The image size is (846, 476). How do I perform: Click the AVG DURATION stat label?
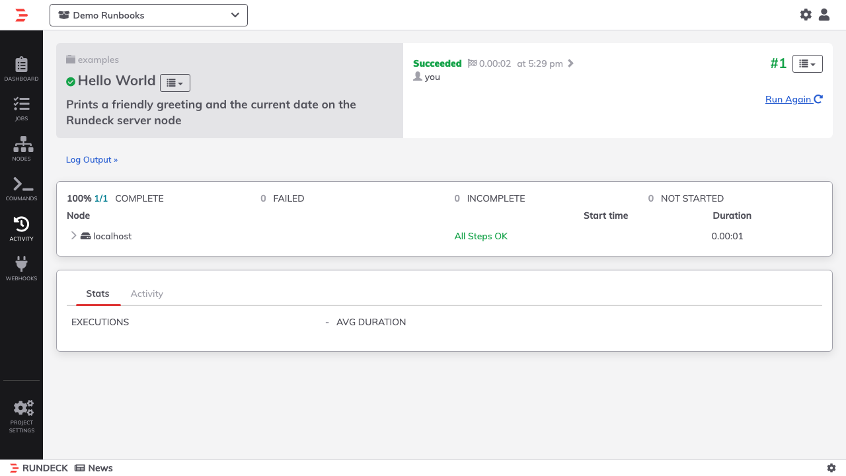(x=371, y=322)
